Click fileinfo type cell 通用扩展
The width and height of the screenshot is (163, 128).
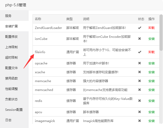coord(73,52)
